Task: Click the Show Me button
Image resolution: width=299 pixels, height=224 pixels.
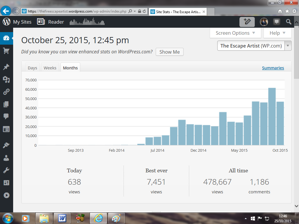Action: click(169, 52)
